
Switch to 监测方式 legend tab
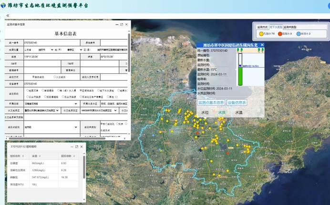[x=263, y=27]
